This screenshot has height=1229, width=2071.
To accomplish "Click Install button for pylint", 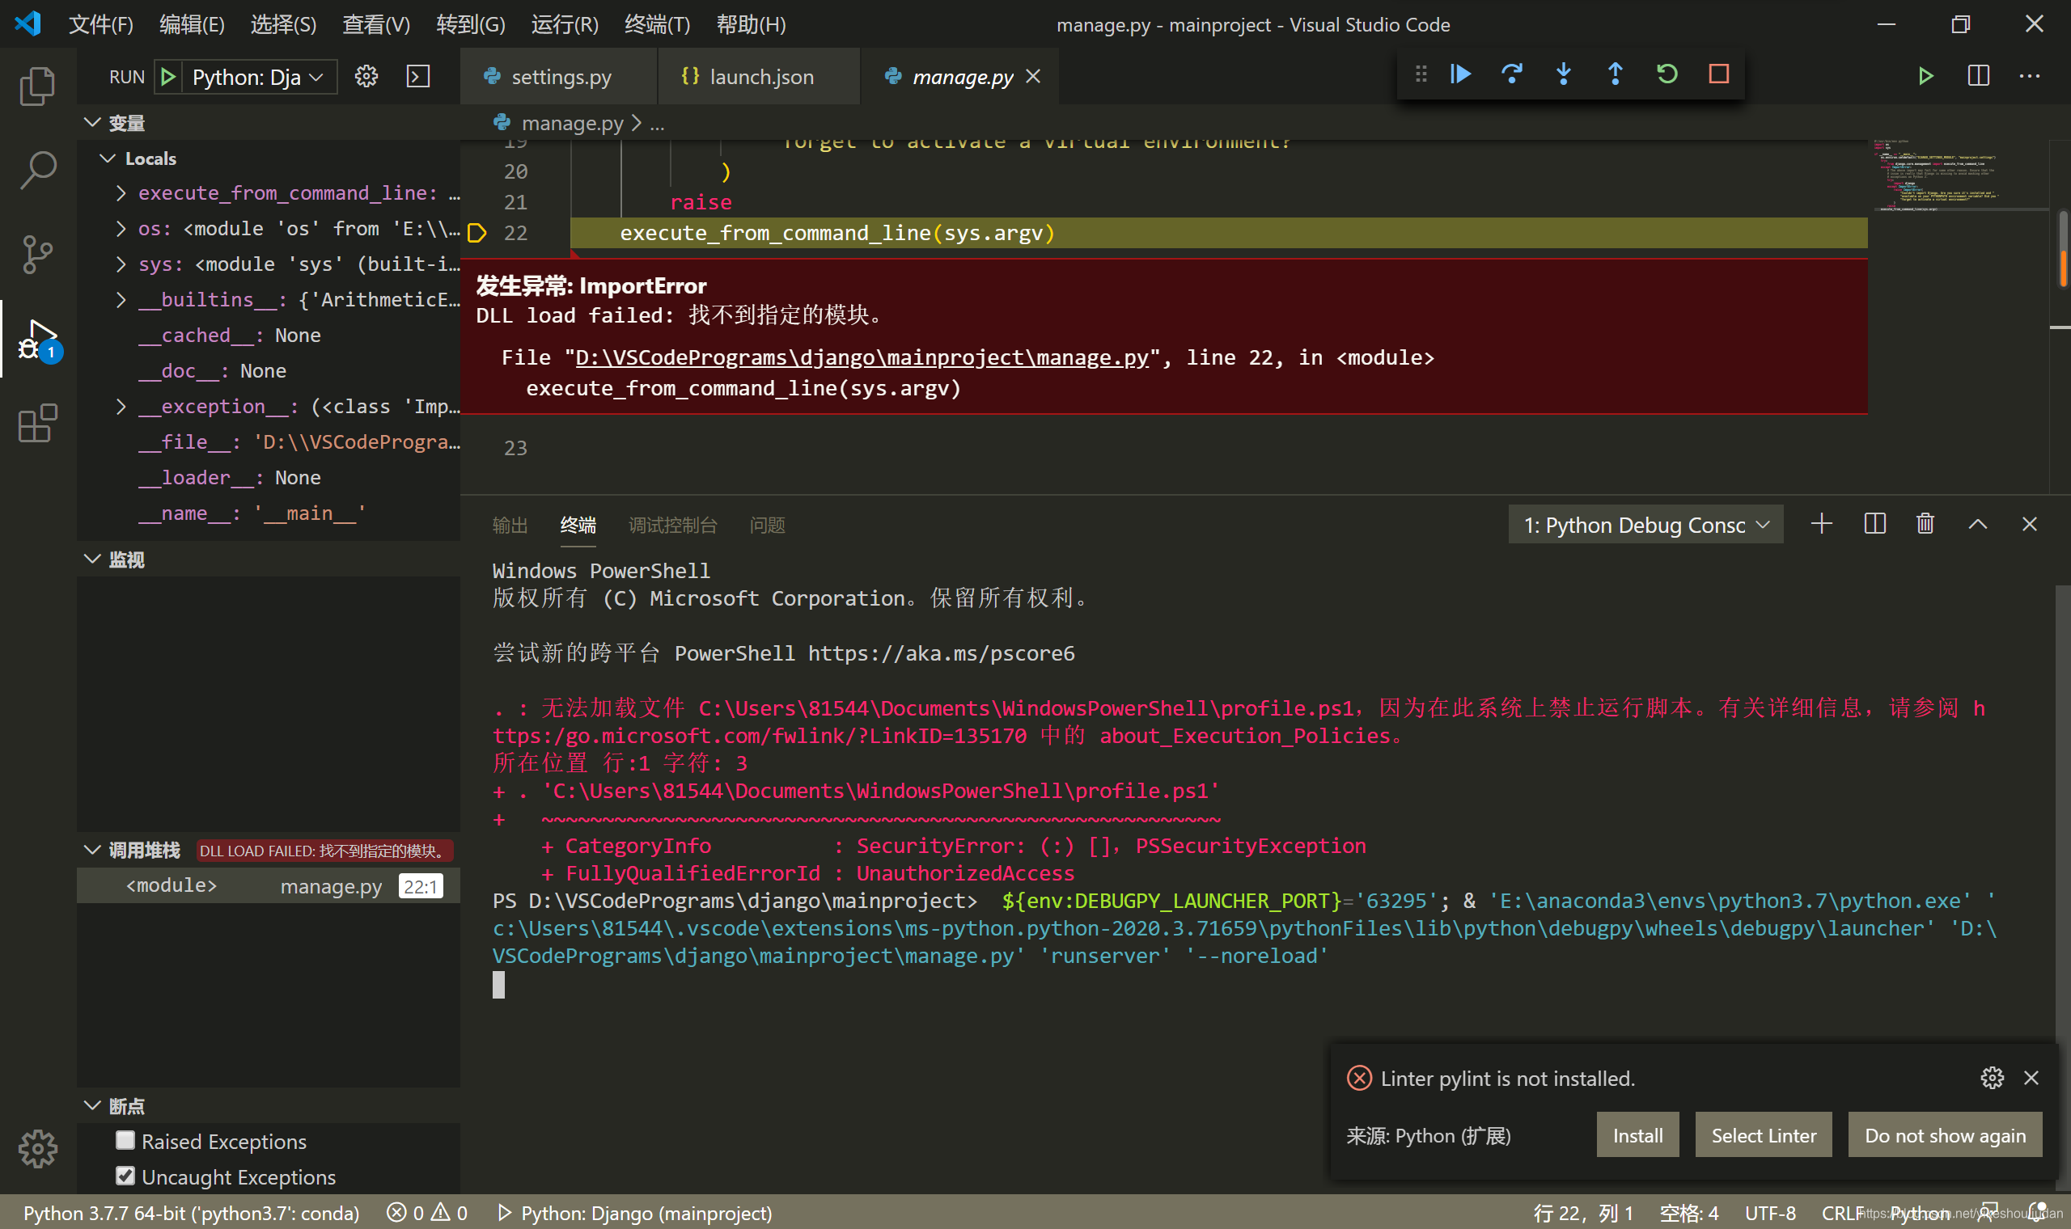I will coord(1637,1135).
